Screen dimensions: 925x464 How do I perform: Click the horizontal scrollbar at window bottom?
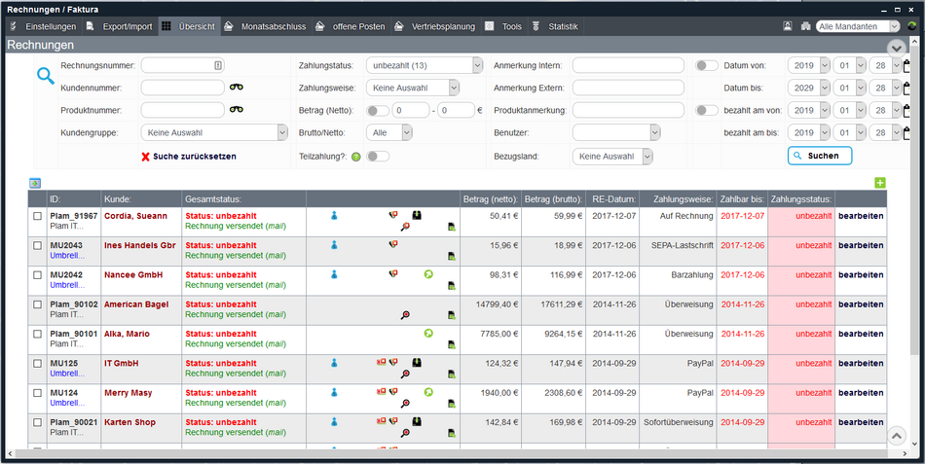(457, 453)
